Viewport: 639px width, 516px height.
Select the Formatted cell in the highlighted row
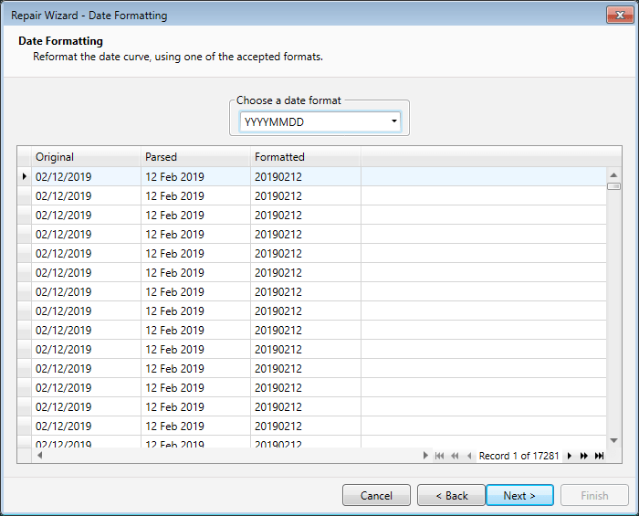[306, 176]
